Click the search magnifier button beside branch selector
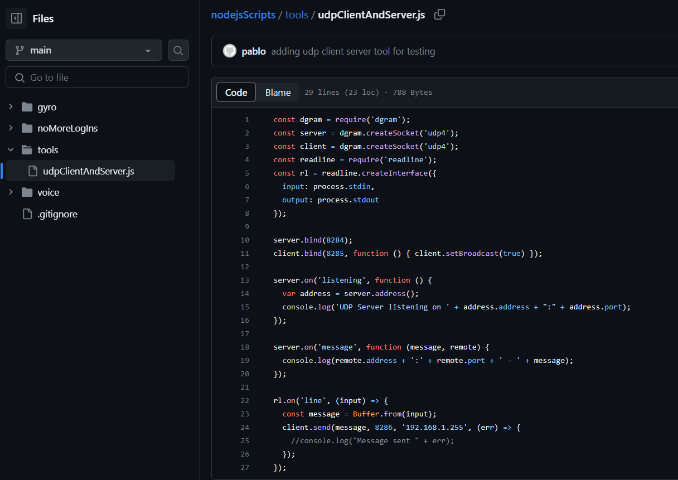Viewport: 678px width, 480px height. [178, 50]
